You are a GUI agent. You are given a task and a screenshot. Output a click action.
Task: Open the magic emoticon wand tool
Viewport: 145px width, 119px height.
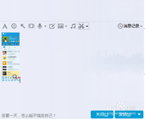coord(23,26)
